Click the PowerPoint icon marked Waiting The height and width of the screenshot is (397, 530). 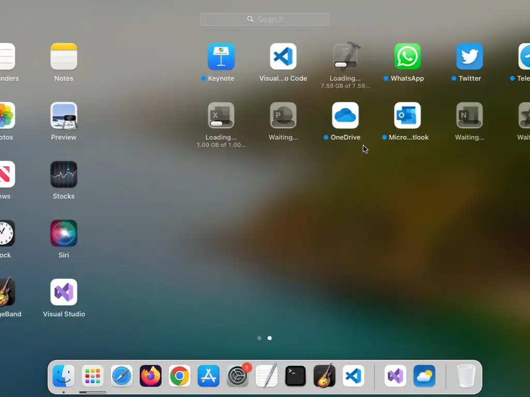point(283,115)
